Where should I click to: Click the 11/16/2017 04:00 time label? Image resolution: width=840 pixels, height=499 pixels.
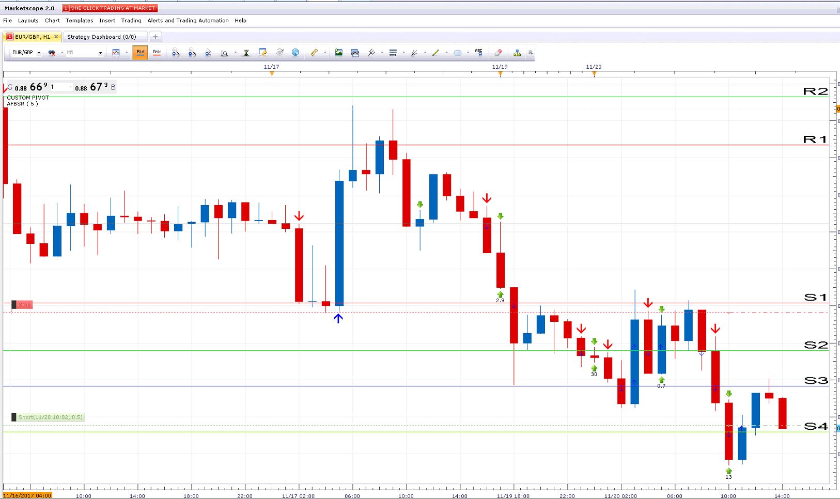(x=27, y=496)
